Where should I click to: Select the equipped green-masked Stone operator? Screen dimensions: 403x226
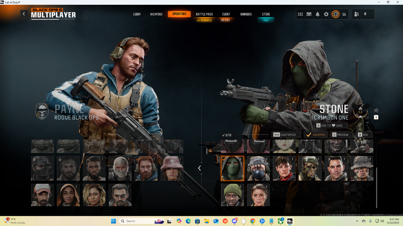[232, 169]
